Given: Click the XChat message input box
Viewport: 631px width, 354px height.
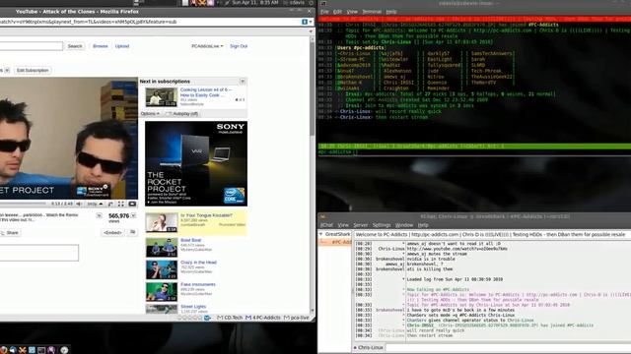Looking at the screenshot, I should [509, 347].
